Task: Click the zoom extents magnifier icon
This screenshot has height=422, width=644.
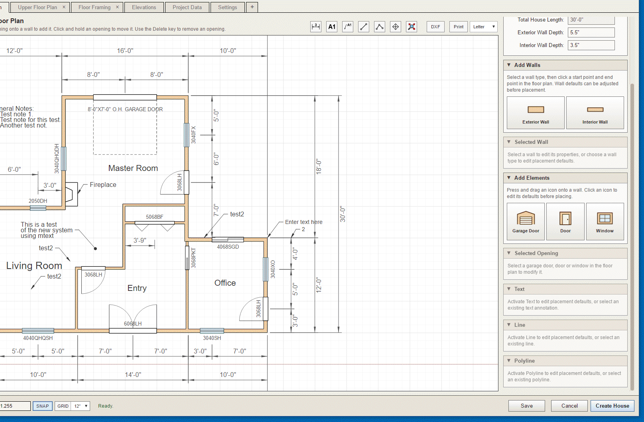Action: pos(412,27)
